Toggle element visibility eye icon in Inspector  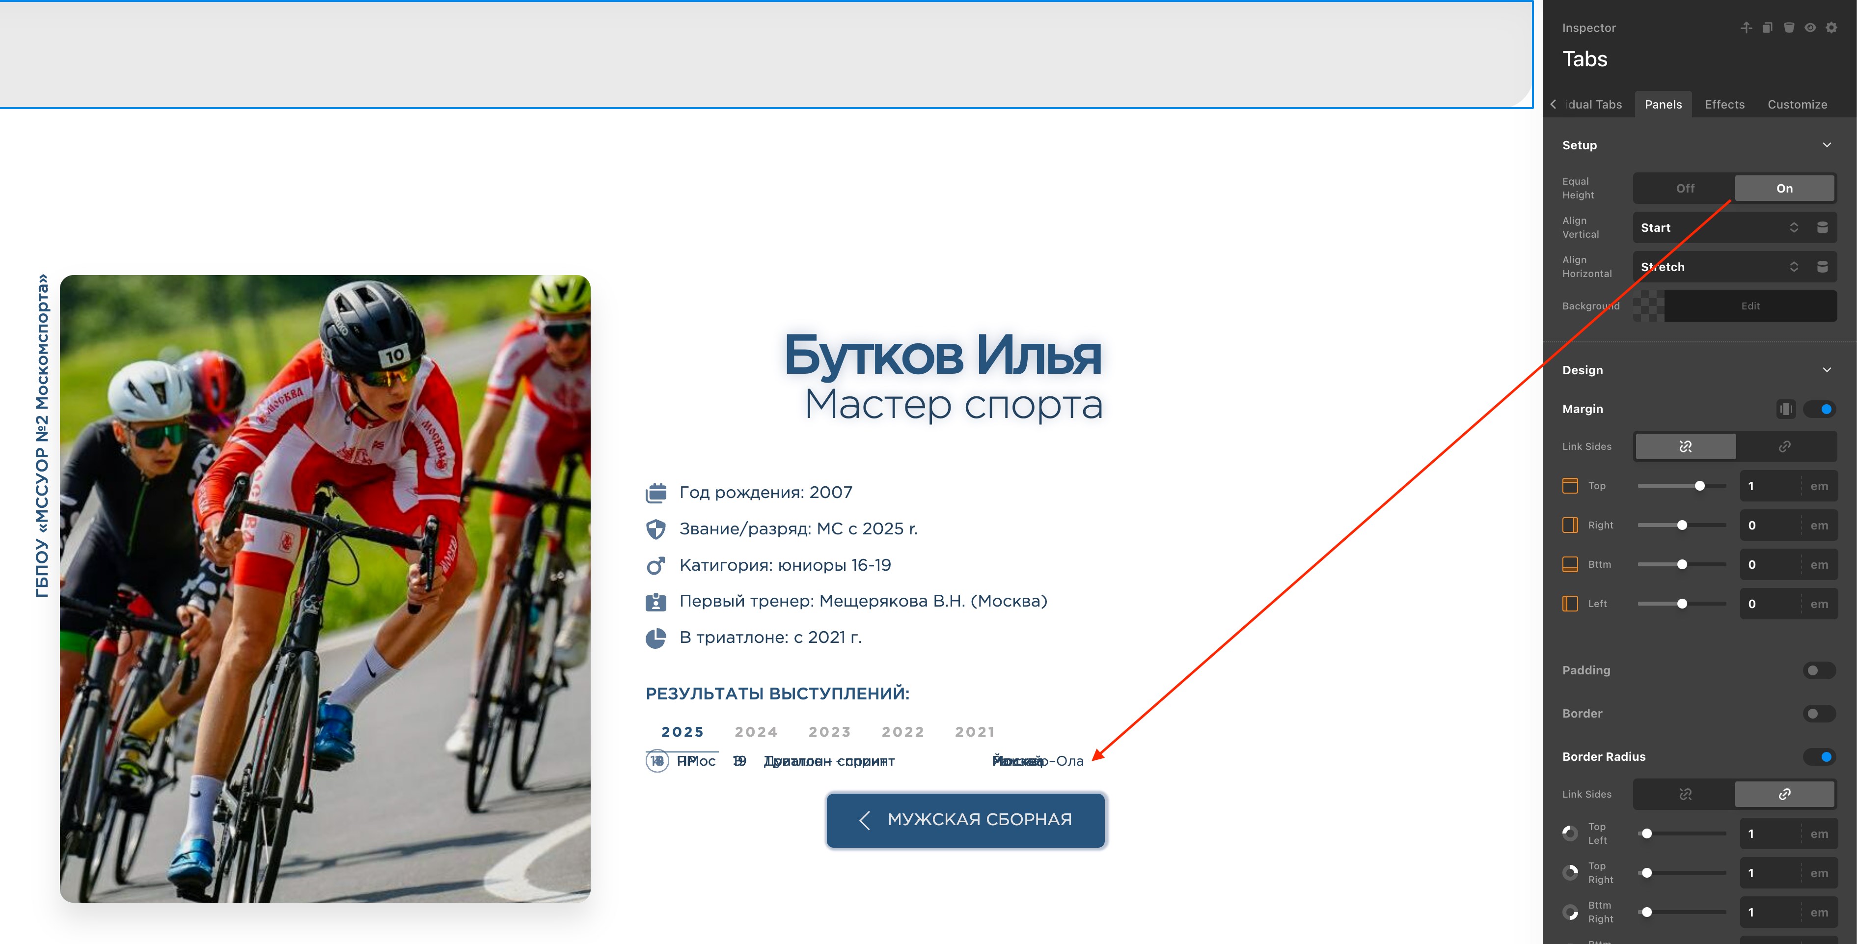pos(1809,28)
